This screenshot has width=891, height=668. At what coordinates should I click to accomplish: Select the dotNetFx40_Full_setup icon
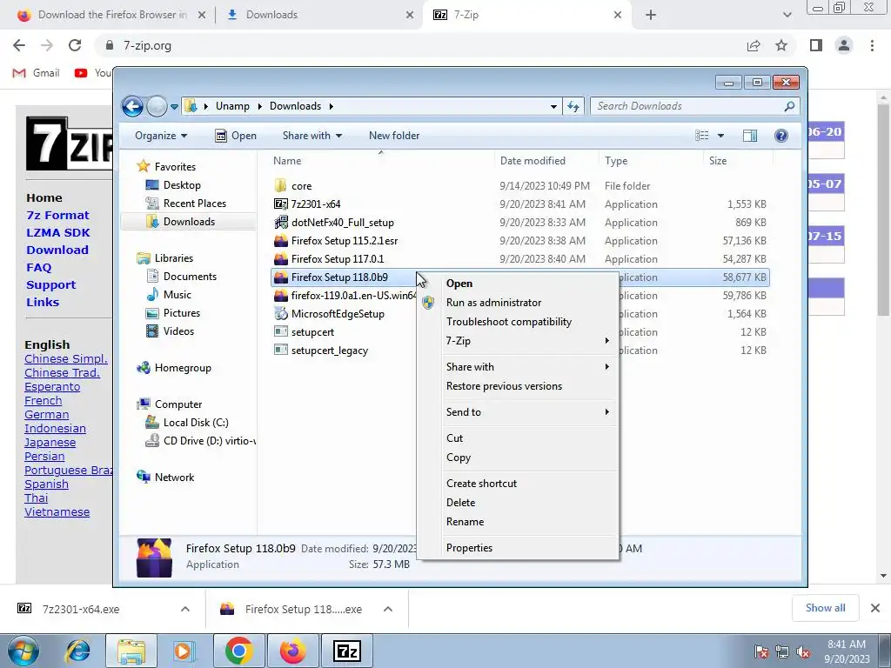coord(281,222)
